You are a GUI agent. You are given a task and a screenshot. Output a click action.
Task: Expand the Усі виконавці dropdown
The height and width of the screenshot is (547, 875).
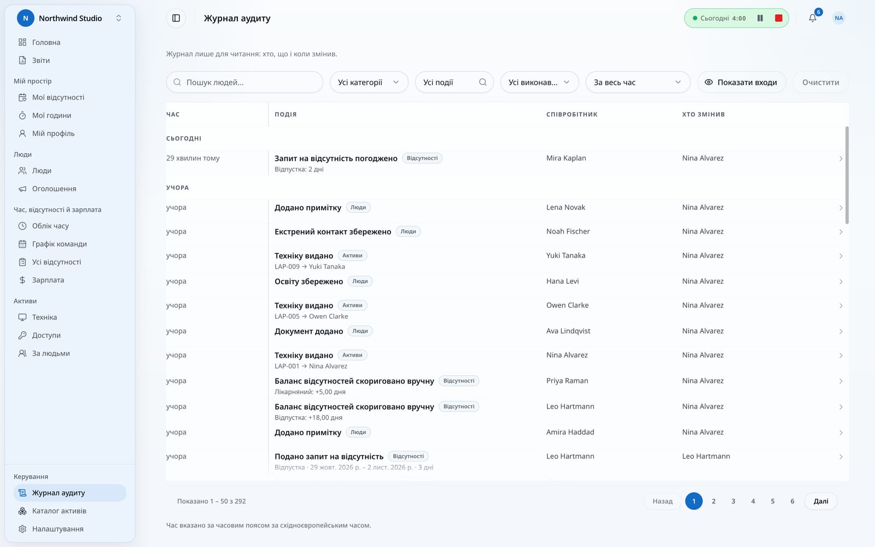539,82
